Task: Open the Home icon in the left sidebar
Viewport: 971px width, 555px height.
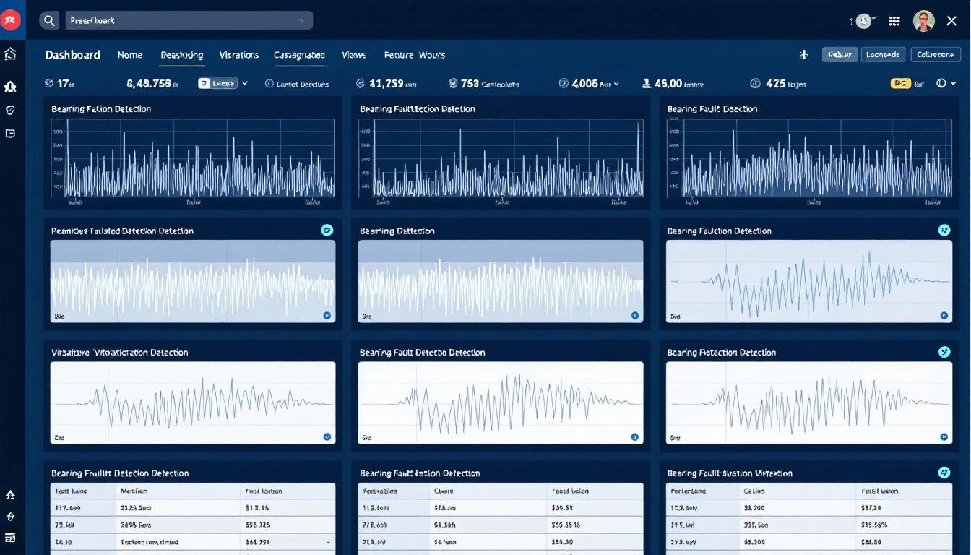Action: point(9,53)
